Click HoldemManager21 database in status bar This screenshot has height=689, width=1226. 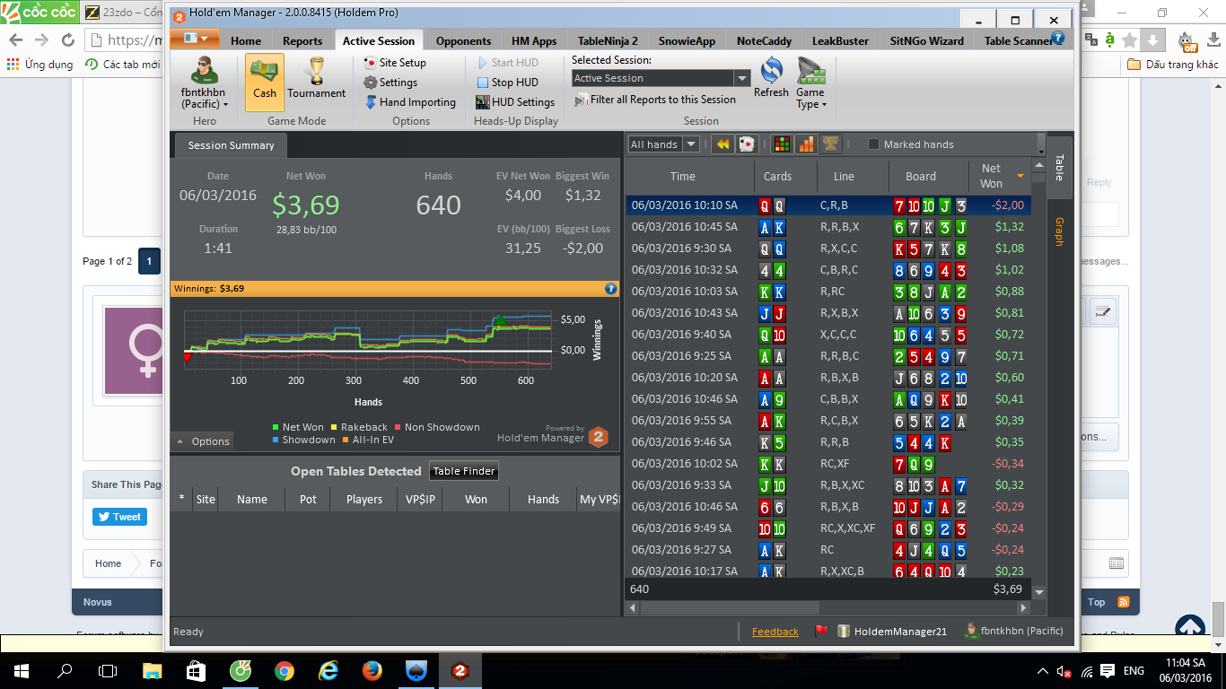coord(891,632)
